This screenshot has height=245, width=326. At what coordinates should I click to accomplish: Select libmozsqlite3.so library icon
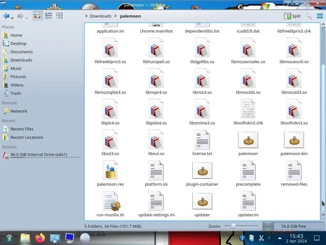coord(110,78)
